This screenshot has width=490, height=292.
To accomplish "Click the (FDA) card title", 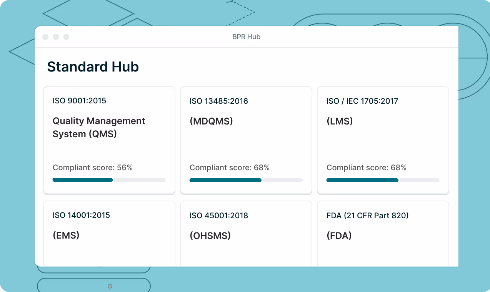I will [x=339, y=236].
